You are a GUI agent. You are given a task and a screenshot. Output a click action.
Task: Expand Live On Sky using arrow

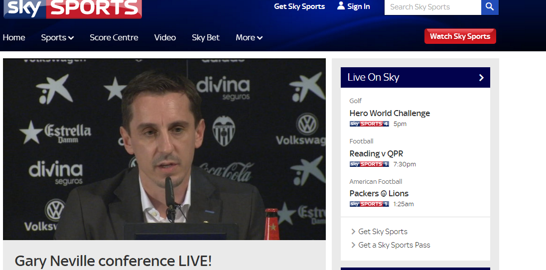481,77
